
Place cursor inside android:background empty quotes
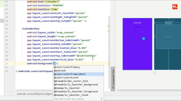(54, 63)
